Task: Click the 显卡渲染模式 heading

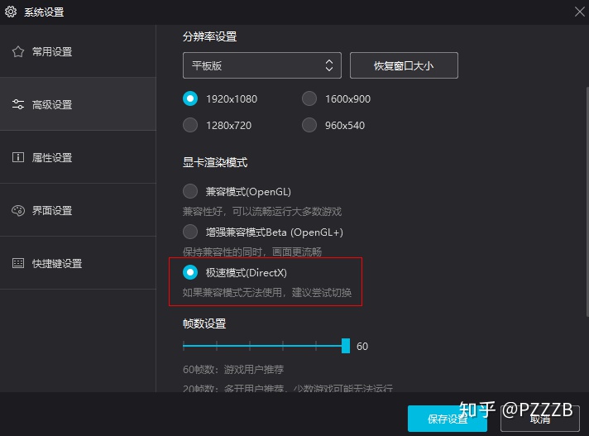Action: point(215,162)
